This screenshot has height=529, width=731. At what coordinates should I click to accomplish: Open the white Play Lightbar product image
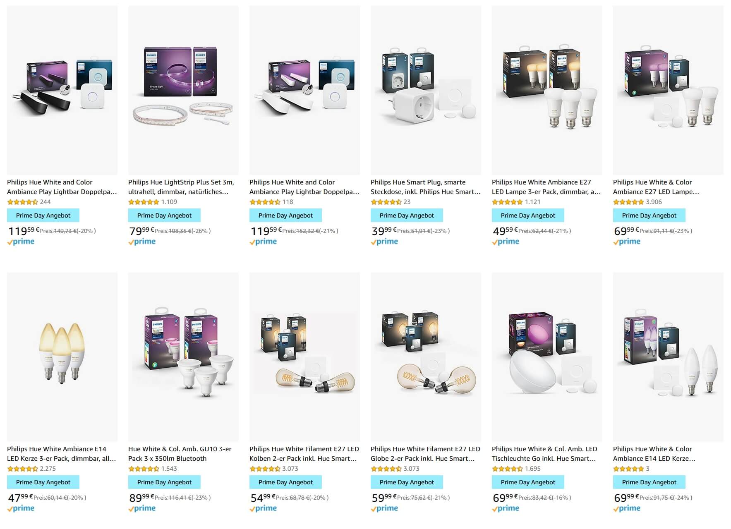pyautogui.click(x=304, y=90)
